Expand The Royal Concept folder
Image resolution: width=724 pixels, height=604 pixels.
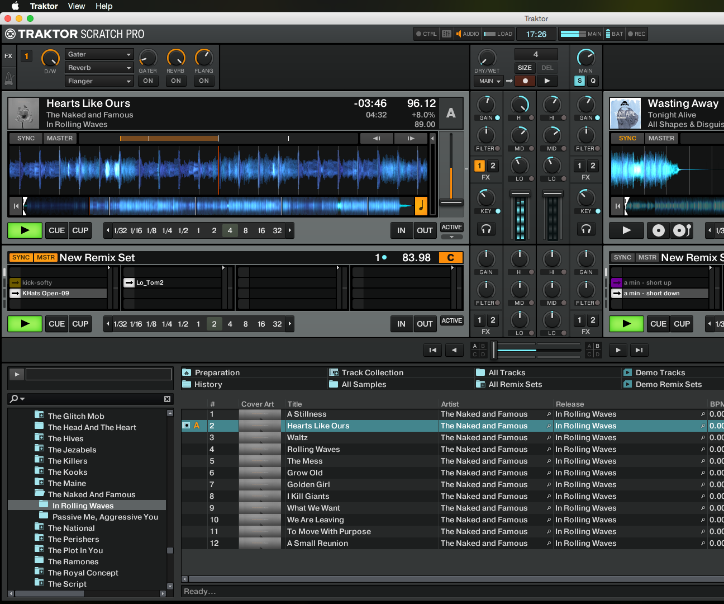point(40,572)
